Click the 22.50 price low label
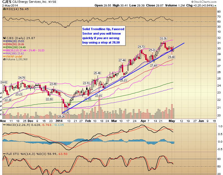The image size is (223, 175). 49,99
